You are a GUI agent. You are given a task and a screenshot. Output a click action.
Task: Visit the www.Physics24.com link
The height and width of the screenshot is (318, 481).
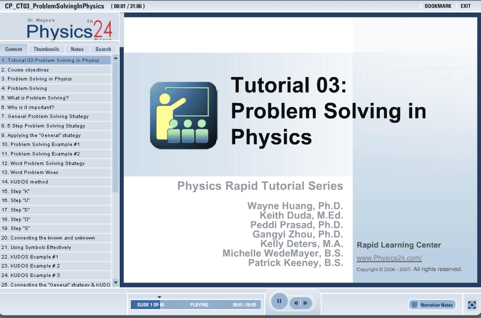(x=389, y=258)
